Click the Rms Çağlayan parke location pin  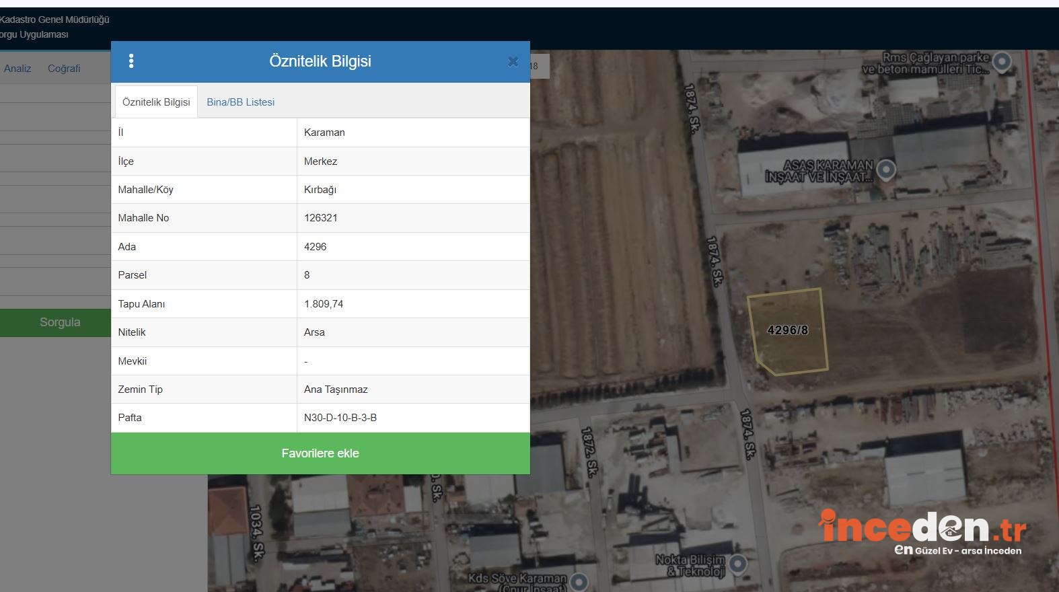point(1002,62)
